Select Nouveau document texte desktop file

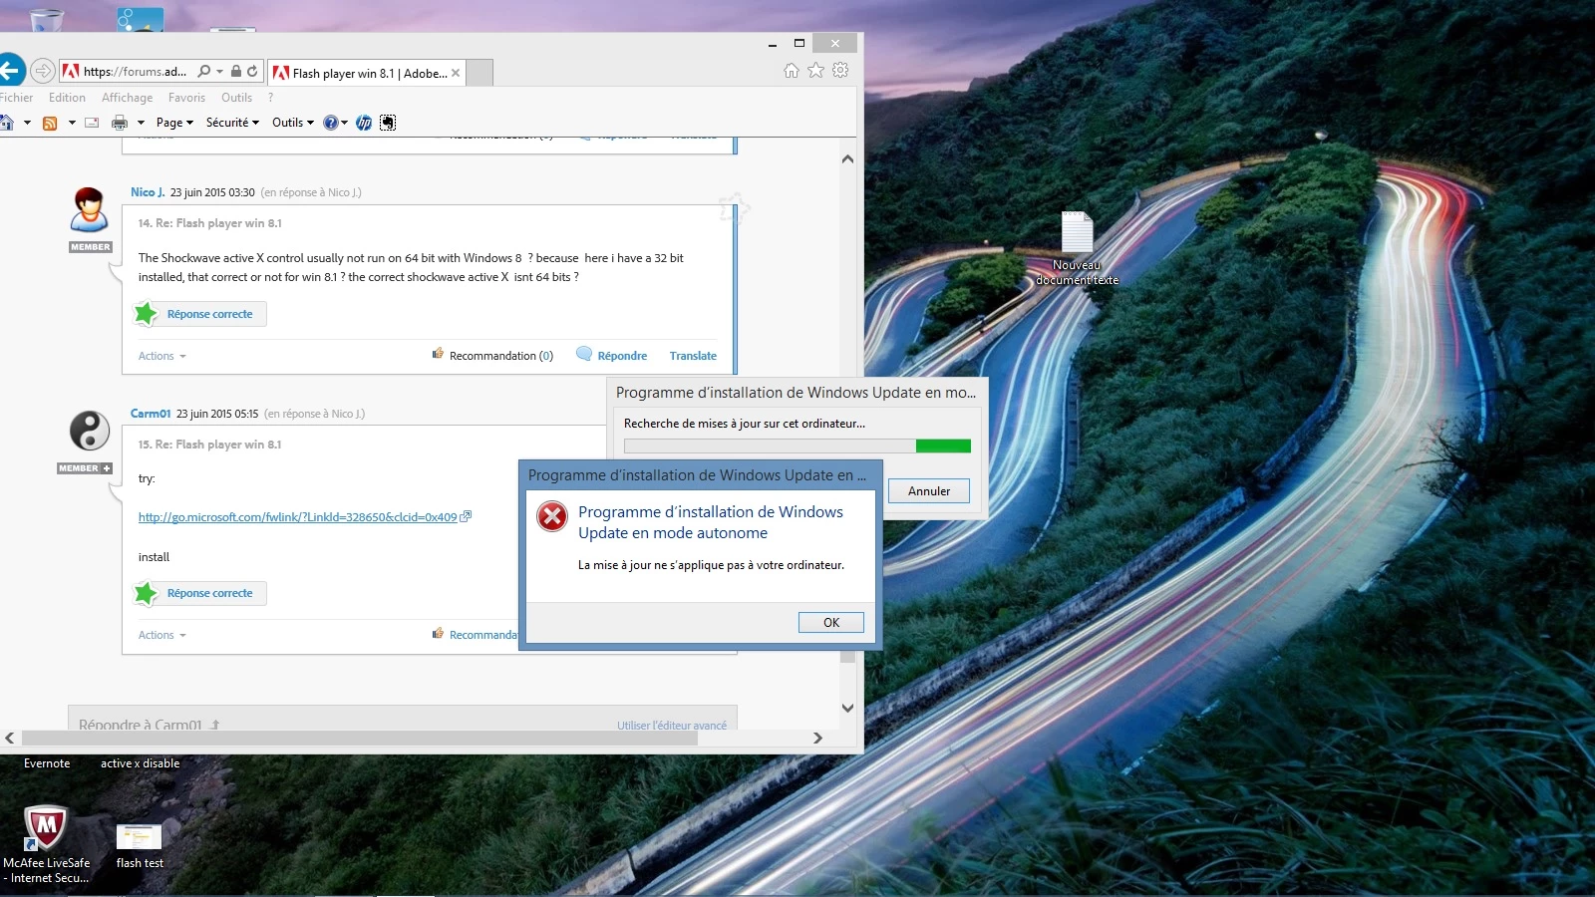(1077, 249)
